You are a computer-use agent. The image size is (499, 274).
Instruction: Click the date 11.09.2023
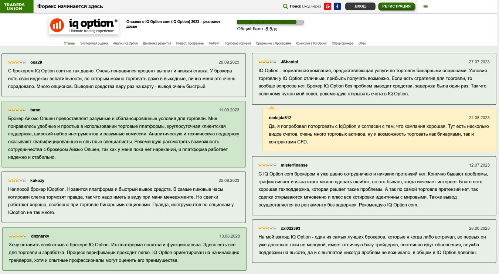[x=229, y=110]
